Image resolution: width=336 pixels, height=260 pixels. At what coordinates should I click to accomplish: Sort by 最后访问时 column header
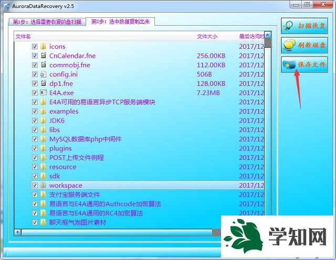click(251, 37)
